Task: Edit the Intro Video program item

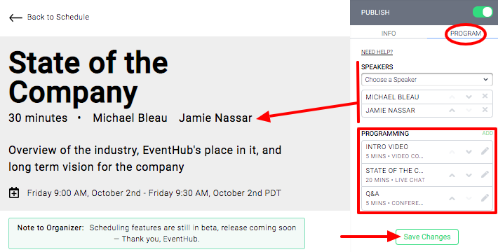Action: [x=485, y=151]
